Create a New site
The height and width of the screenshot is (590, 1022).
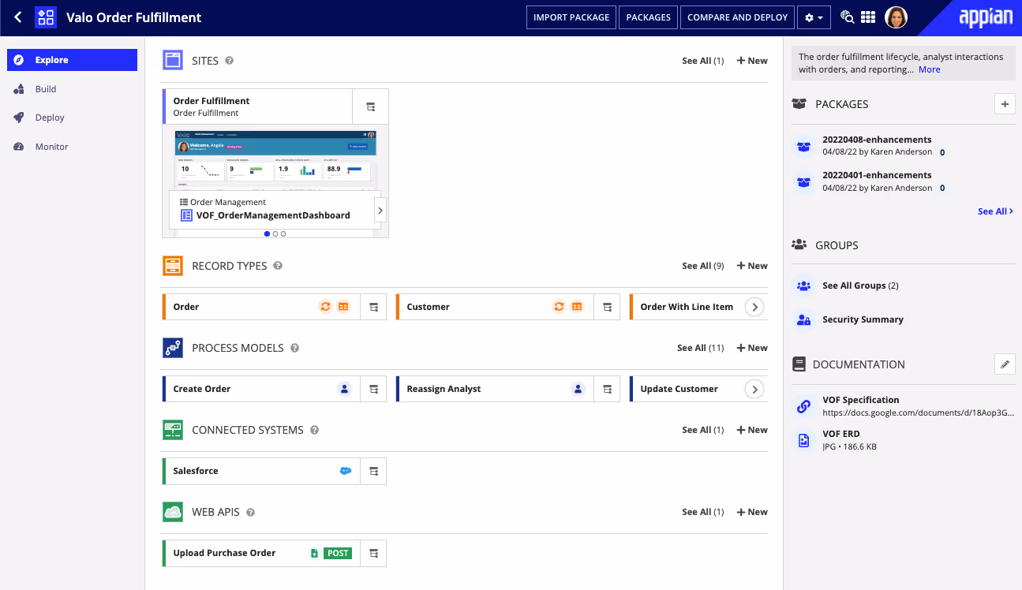click(x=752, y=61)
